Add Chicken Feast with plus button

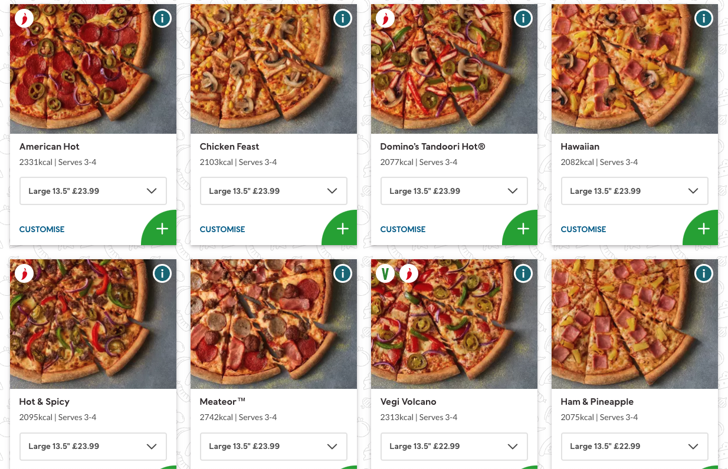point(342,229)
